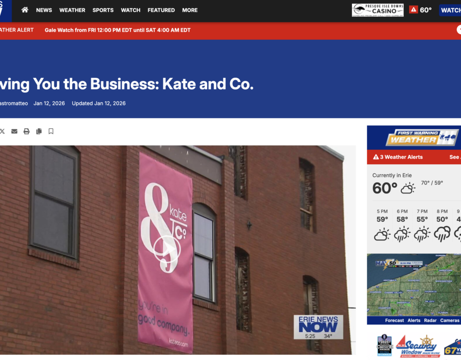Print the article with printer icon
The image size is (461, 360).
[x=26, y=132]
